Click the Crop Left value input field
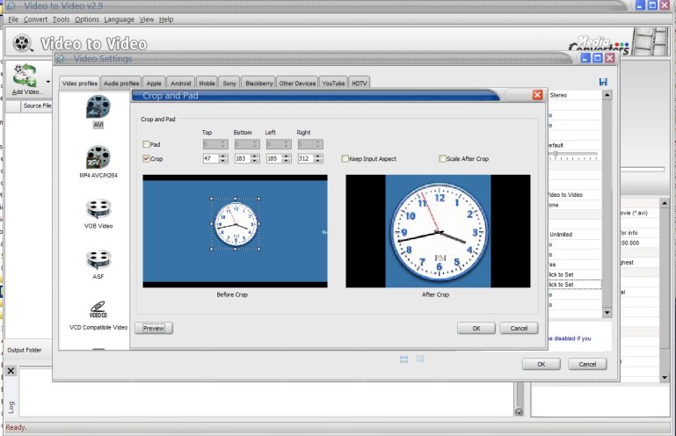Image resolution: width=676 pixels, height=436 pixels. point(273,159)
